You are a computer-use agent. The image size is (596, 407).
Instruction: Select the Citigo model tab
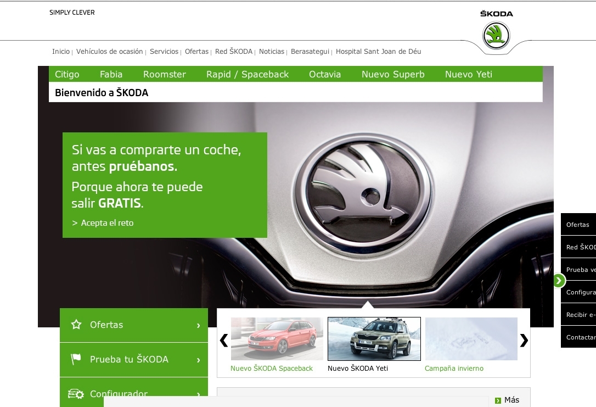click(x=68, y=74)
